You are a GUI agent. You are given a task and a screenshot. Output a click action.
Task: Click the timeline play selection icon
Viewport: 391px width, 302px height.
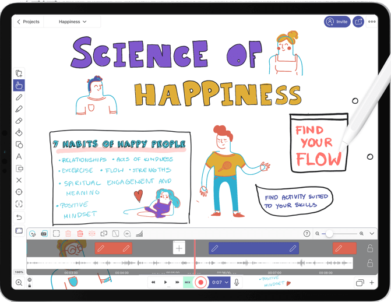pyautogui.click(x=33, y=234)
